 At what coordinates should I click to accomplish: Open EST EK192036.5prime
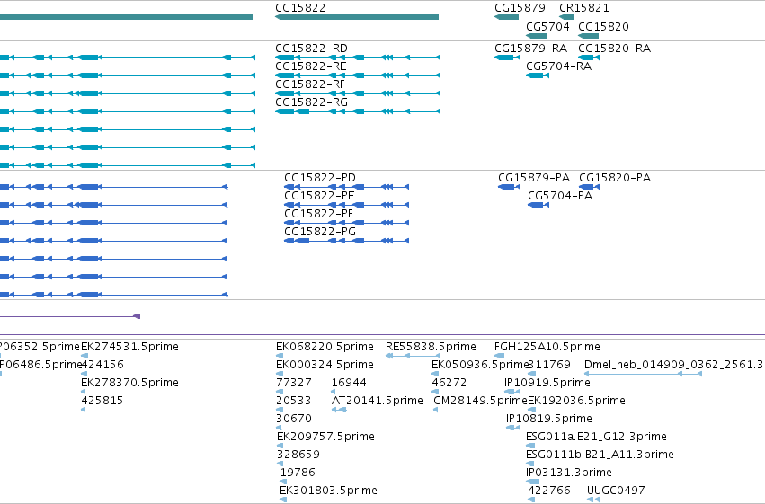click(577, 401)
